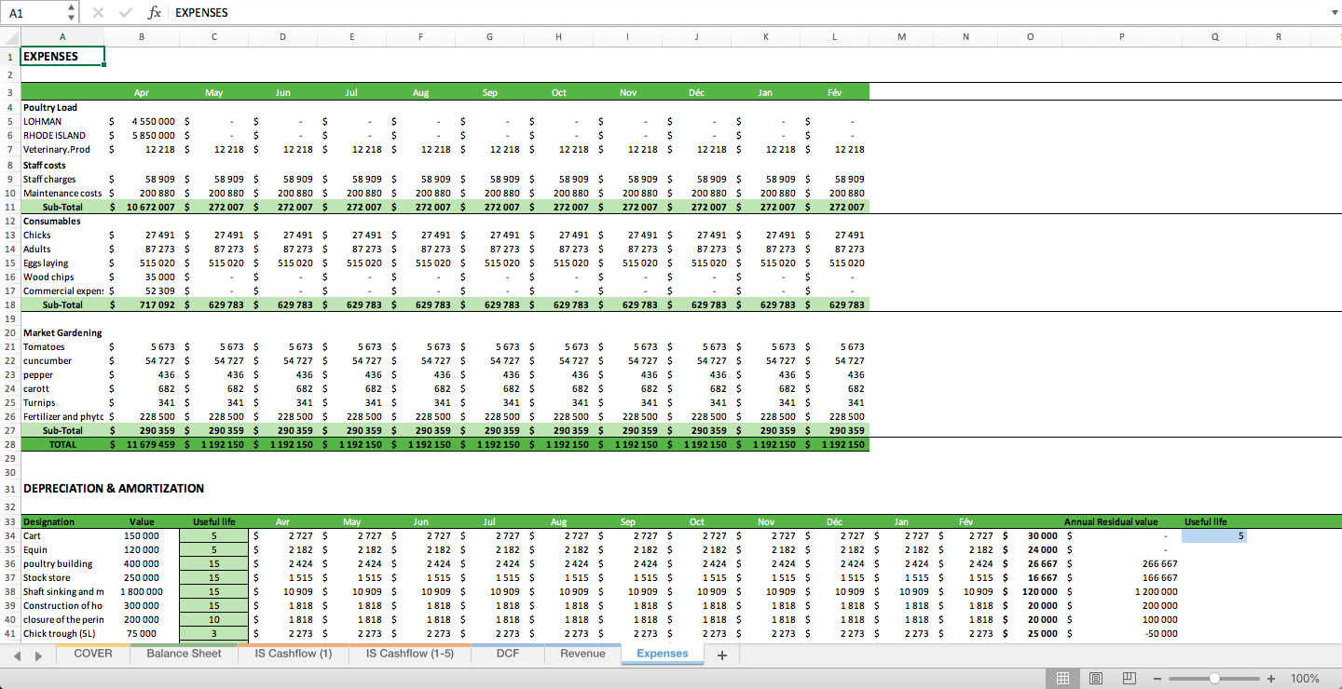1342x689 pixels.
Task: Select the Cart designation cell
Action: pyautogui.click(x=62, y=535)
